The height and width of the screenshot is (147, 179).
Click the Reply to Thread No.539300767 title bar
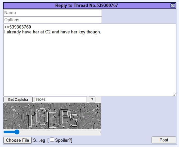tap(87, 6)
